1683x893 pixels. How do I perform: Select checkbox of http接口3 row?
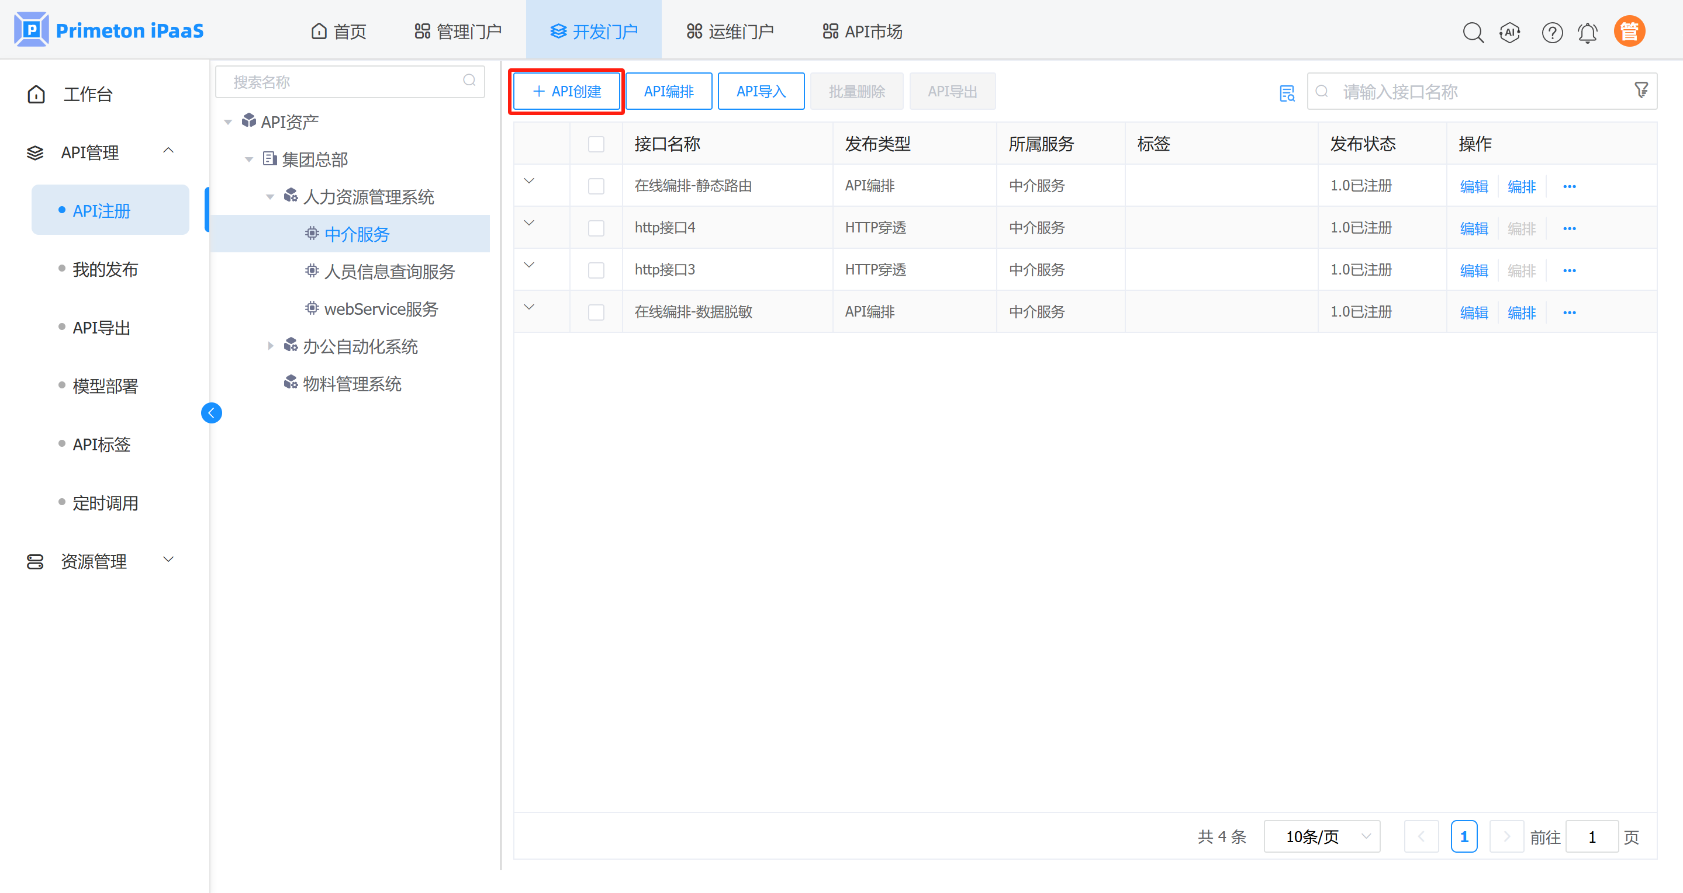(x=596, y=270)
